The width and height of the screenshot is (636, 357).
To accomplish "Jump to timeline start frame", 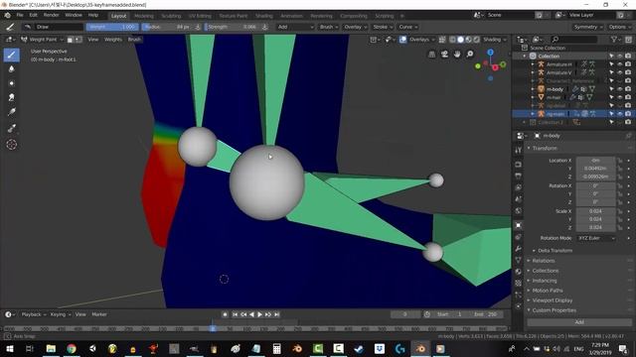I will (235, 314).
